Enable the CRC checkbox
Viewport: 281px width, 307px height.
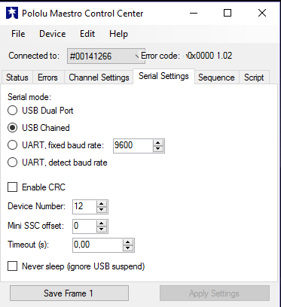point(12,187)
